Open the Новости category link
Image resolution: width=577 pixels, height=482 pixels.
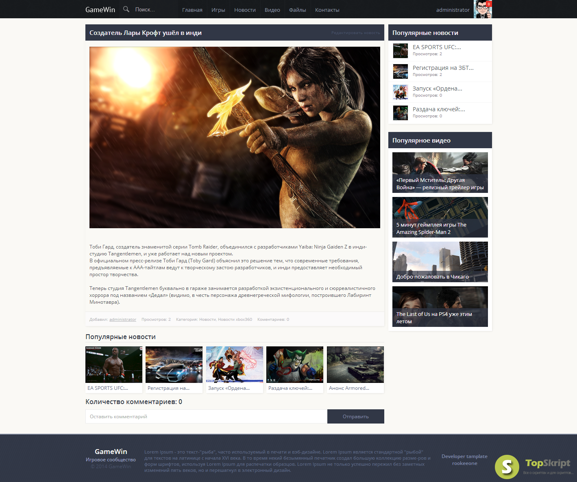coord(207,320)
